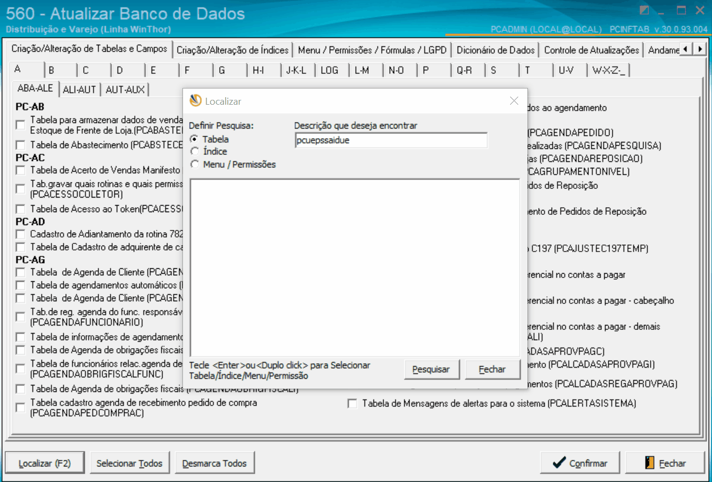
Task: Check PCAGENDAPEDCOMPRAC table checkbox
Action: click(x=21, y=408)
